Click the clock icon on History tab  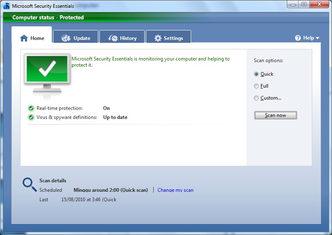click(x=113, y=38)
